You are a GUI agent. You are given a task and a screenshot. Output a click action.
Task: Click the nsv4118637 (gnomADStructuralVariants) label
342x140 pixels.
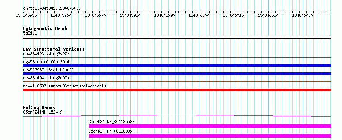[66, 86]
